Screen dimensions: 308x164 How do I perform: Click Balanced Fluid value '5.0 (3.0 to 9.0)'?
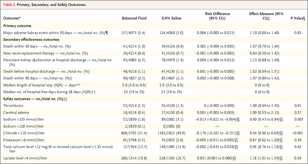133,85
